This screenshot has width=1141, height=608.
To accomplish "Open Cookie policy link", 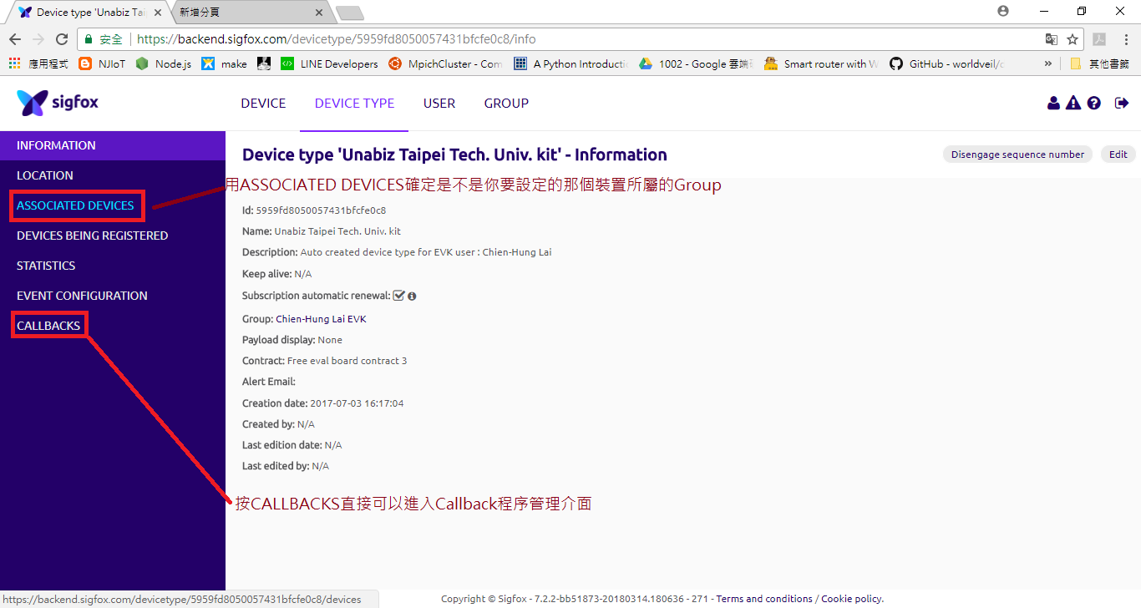I will pos(852,599).
